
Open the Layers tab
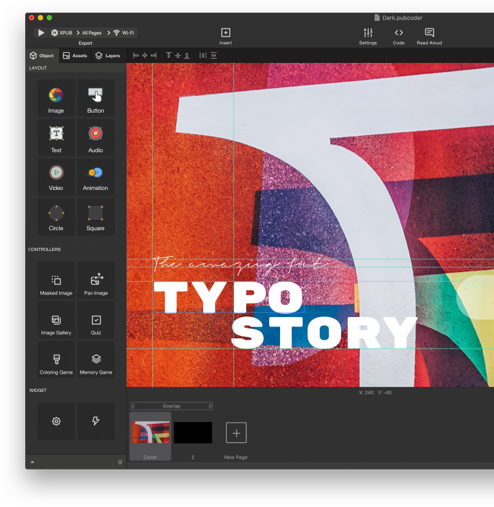coord(107,55)
